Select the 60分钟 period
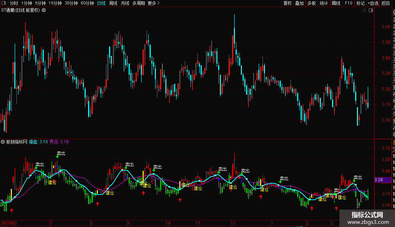The height and width of the screenshot is (227, 395). coord(87,3)
